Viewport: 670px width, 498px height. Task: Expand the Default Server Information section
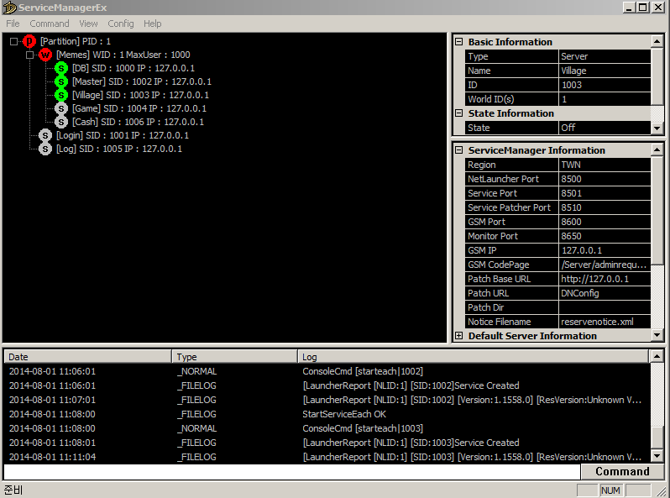tap(459, 336)
